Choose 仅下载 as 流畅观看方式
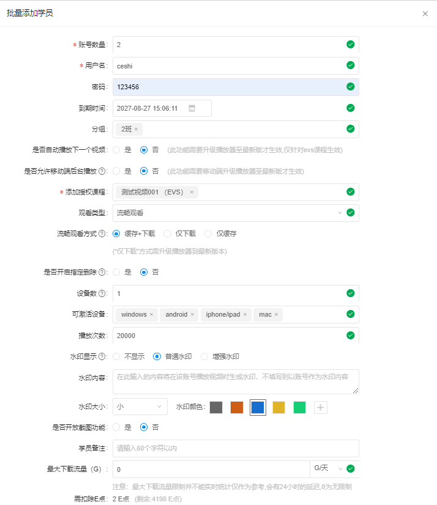Image resolution: width=437 pixels, height=505 pixels. click(167, 234)
